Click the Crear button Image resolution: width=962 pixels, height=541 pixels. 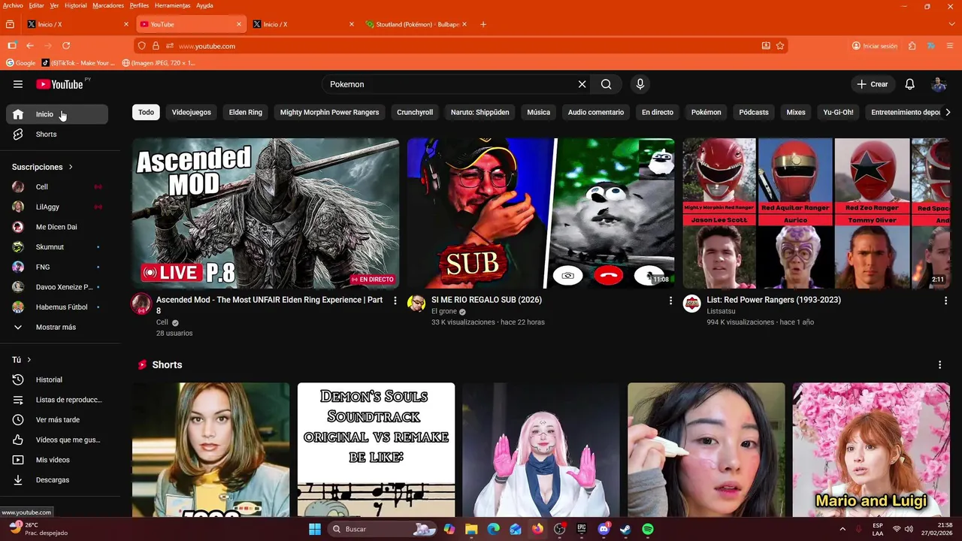[x=873, y=84]
